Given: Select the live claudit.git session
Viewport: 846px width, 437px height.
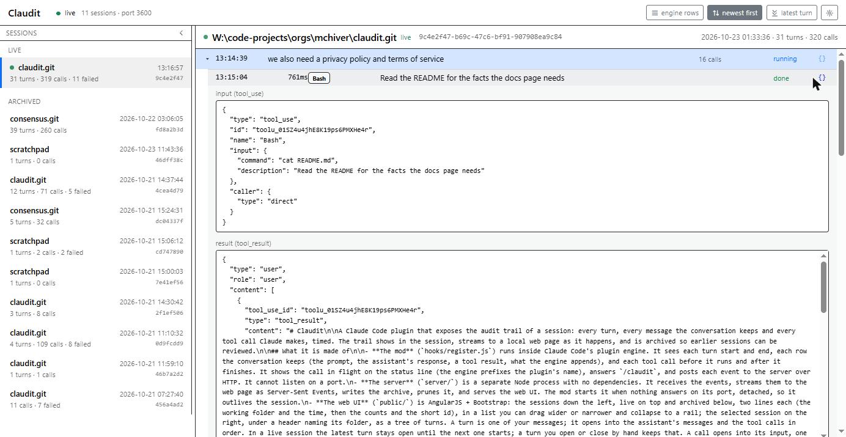Looking at the screenshot, I should 96,73.
